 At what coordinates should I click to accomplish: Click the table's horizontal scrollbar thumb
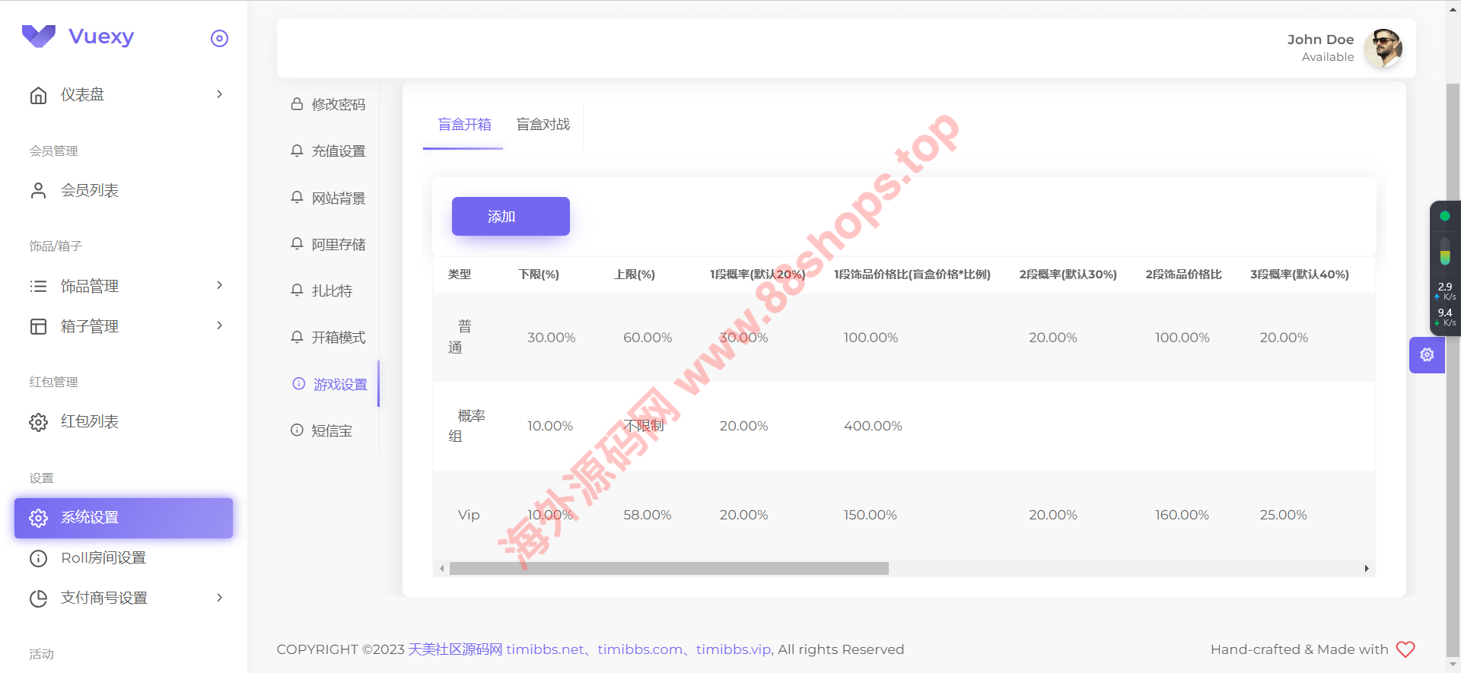coord(668,569)
